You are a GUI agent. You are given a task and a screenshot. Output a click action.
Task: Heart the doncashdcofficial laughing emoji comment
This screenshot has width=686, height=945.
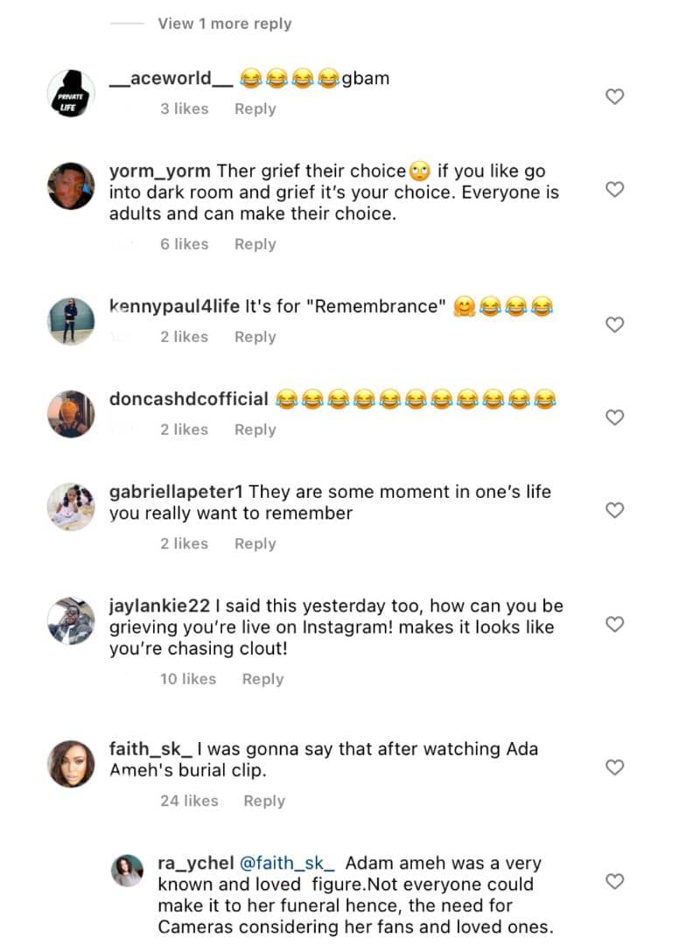point(615,417)
